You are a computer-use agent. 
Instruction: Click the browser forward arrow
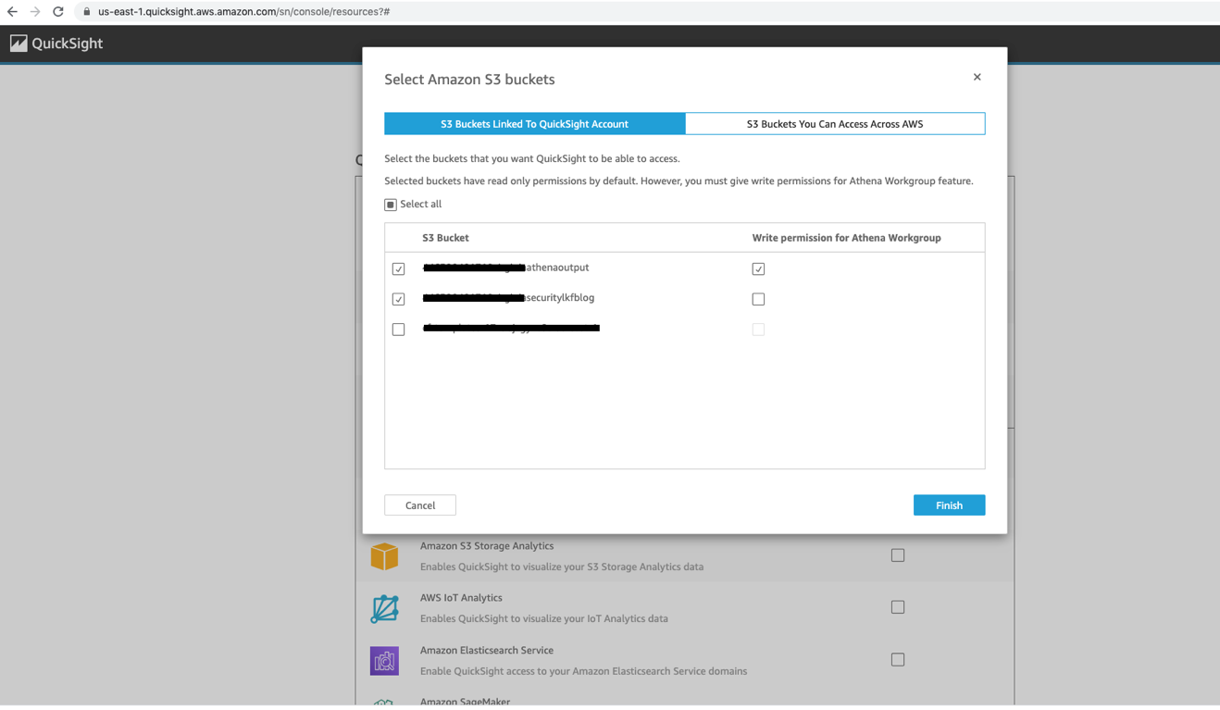click(35, 12)
